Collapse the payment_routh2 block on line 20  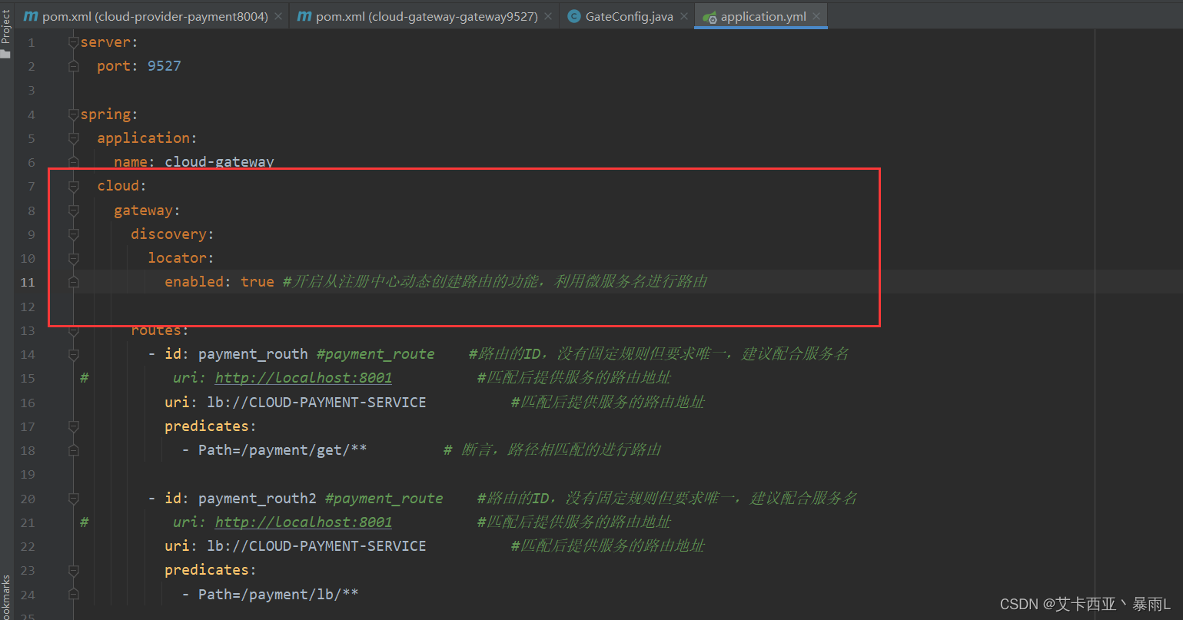pos(74,499)
